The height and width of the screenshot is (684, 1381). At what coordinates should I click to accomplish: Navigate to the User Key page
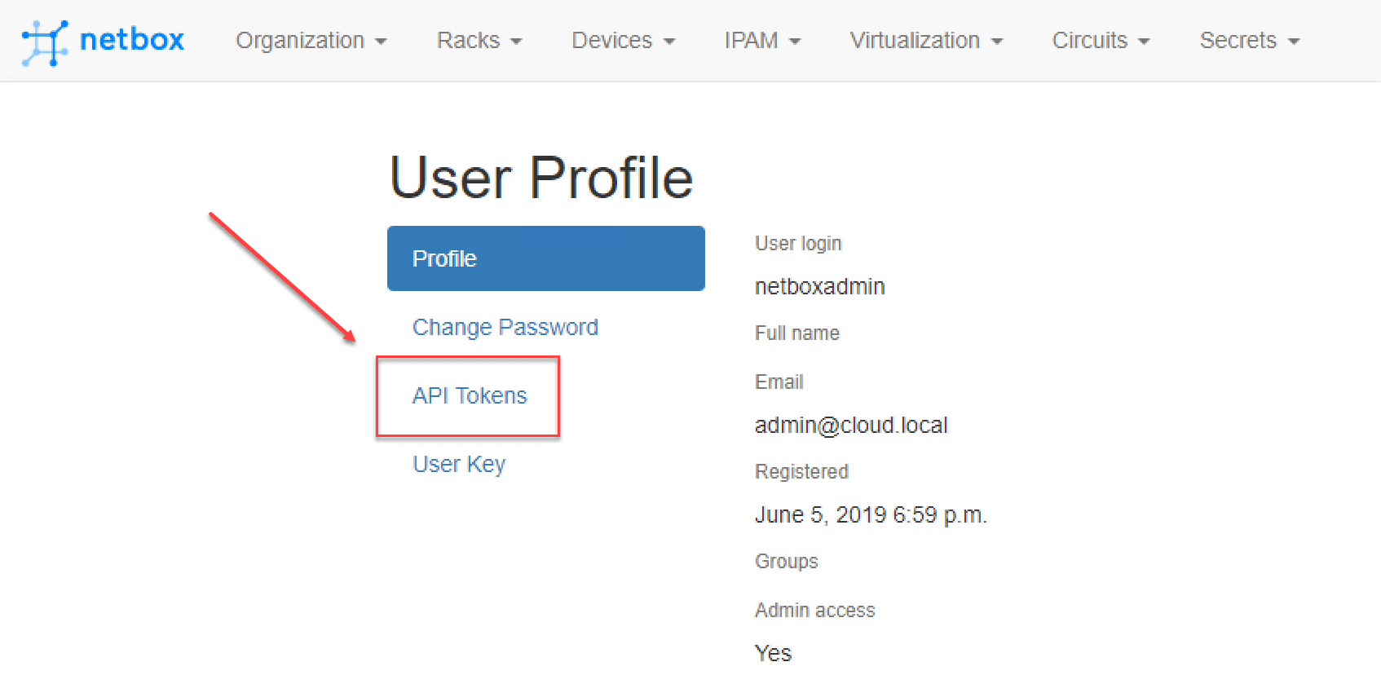[459, 464]
